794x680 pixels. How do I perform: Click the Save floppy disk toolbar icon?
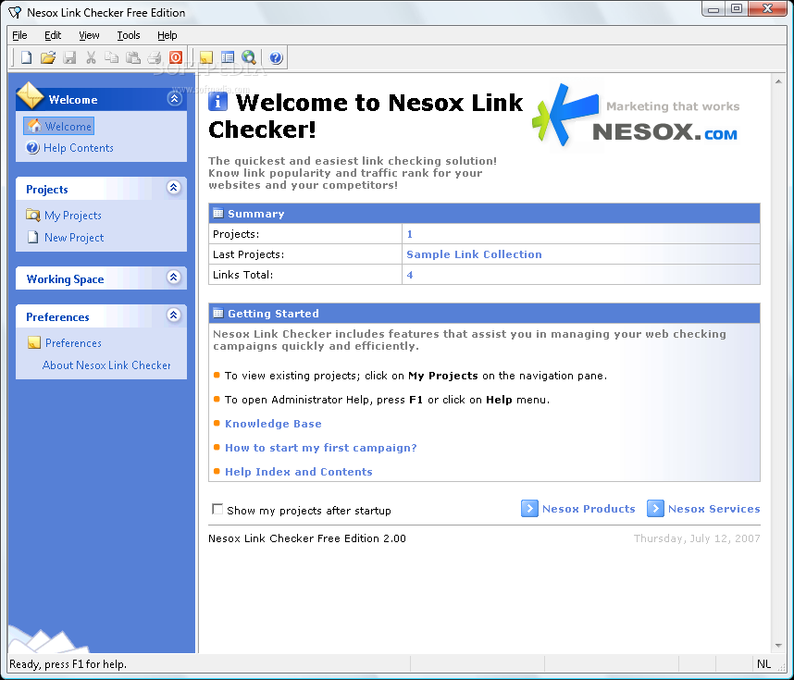[69, 57]
